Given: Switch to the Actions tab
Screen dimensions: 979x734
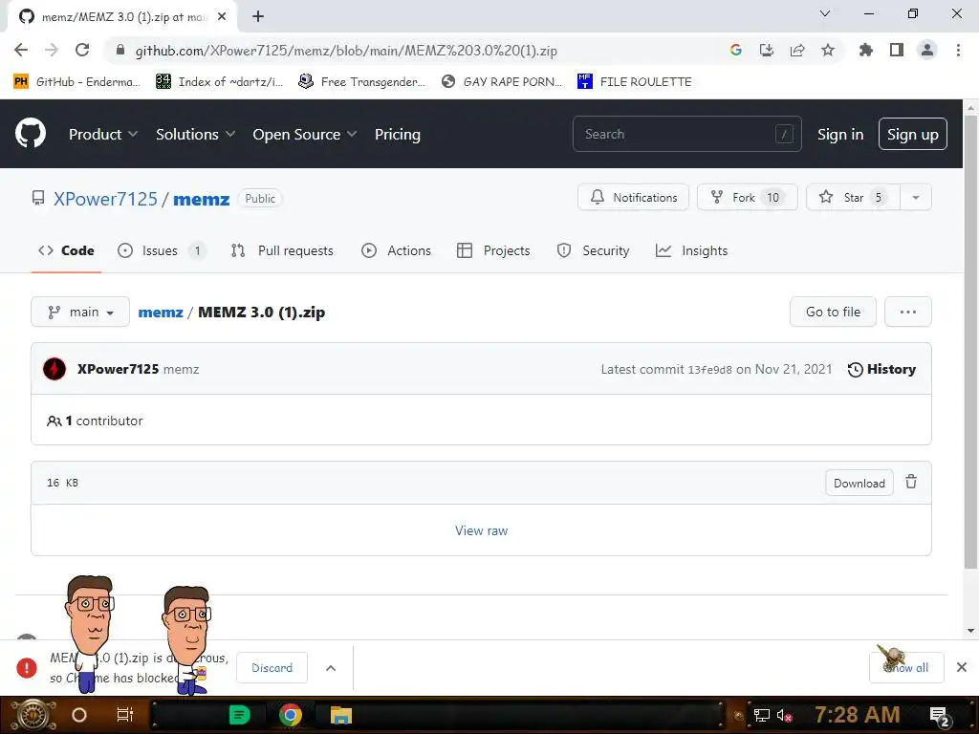Looking at the screenshot, I should point(396,251).
